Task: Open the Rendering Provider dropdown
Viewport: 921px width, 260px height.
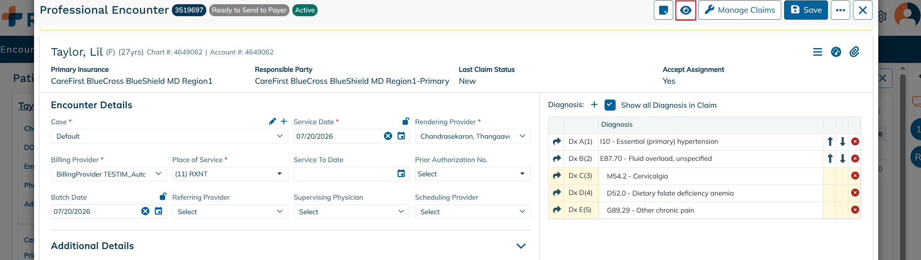Action: coord(473,136)
